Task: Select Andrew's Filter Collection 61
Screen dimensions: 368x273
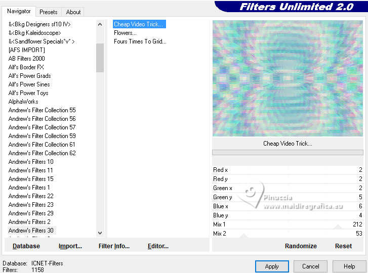Action: pyautogui.click(x=42, y=145)
